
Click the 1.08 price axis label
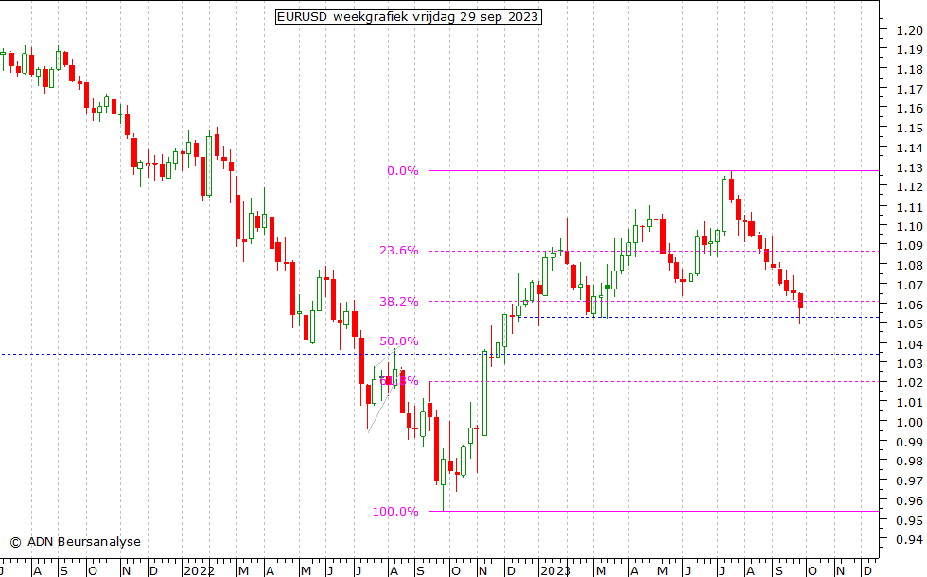pos(909,266)
